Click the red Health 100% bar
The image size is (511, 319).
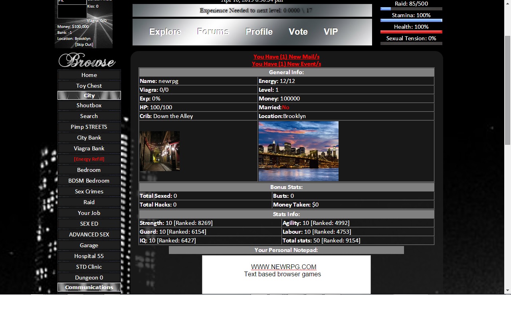coord(411,32)
